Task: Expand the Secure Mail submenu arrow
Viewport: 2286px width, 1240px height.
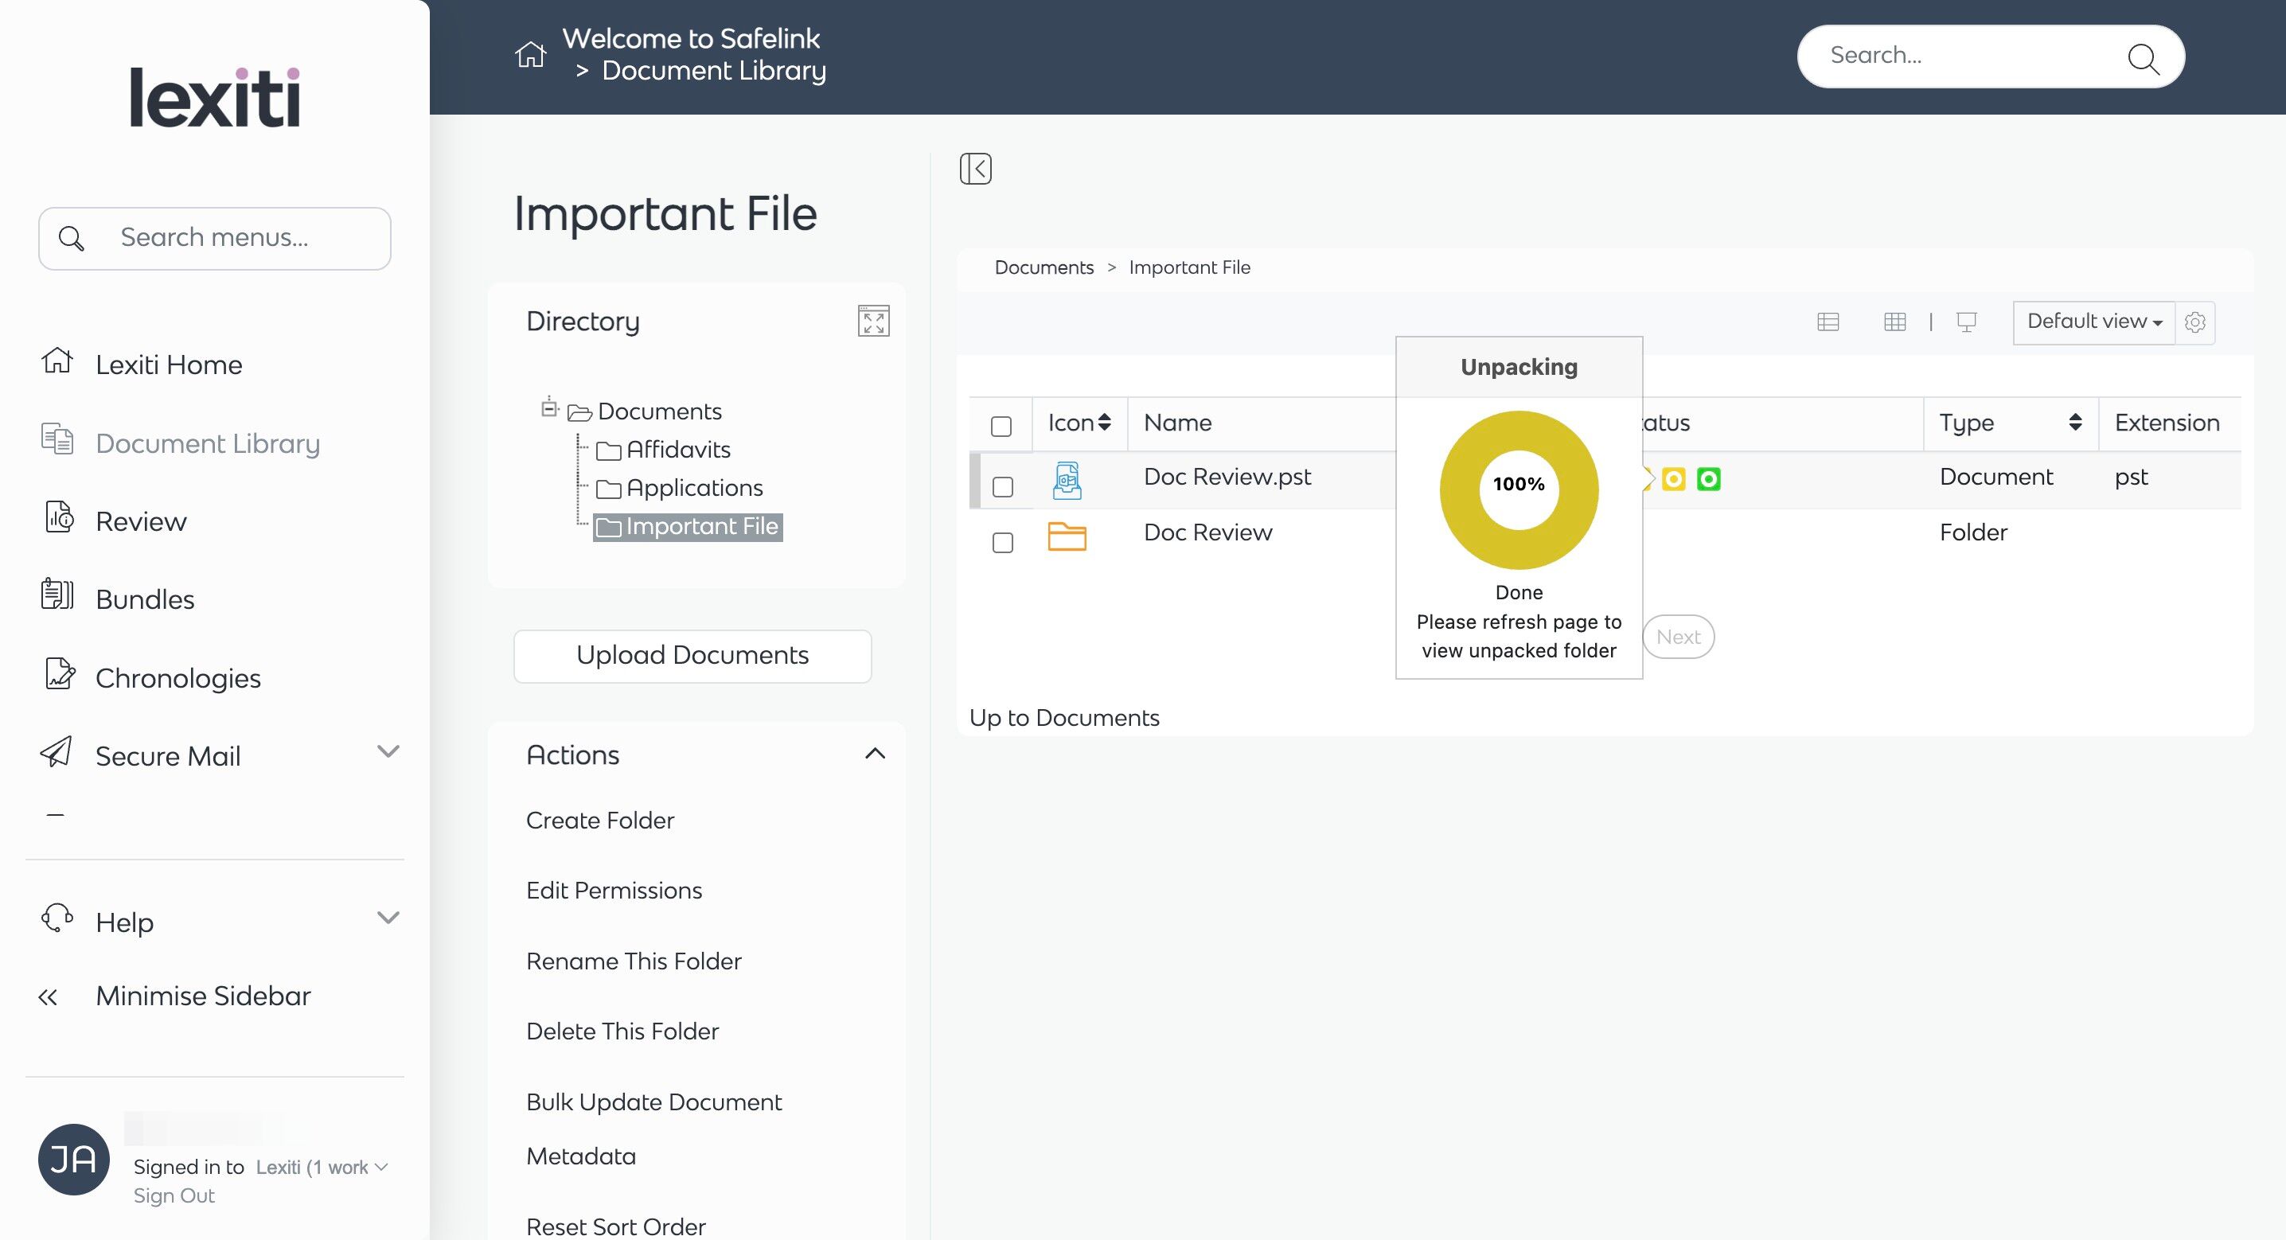Action: click(x=388, y=752)
